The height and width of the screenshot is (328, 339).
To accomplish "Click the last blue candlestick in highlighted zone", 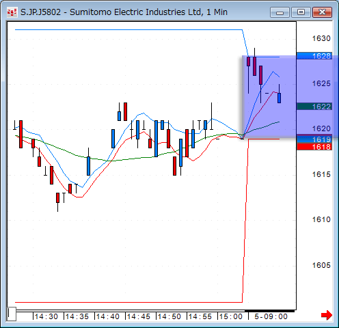I will click(279, 98).
